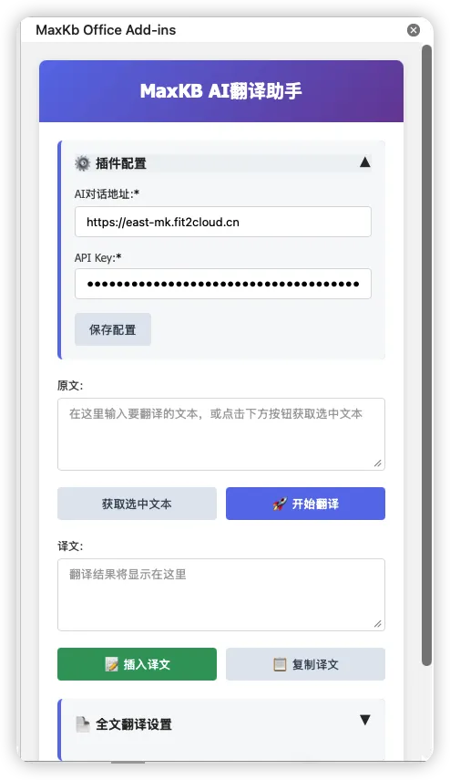Click the 获取选中文本 button
This screenshot has height=780, width=450.
click(x=137, y=504)
